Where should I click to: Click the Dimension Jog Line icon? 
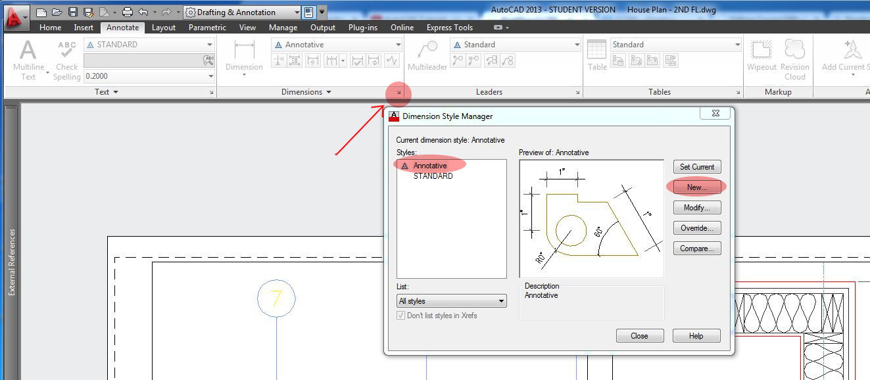pos(392,60)
